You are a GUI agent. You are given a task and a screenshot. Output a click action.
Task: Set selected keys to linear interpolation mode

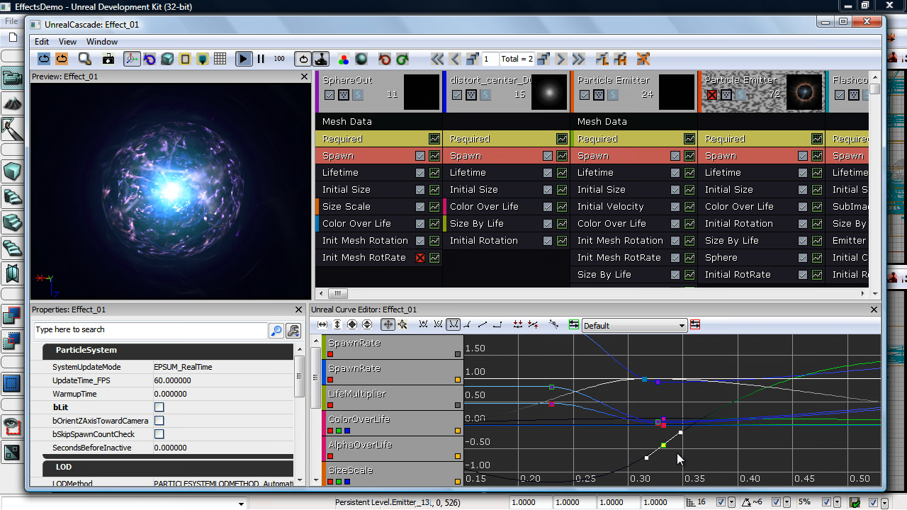[481, 324]
